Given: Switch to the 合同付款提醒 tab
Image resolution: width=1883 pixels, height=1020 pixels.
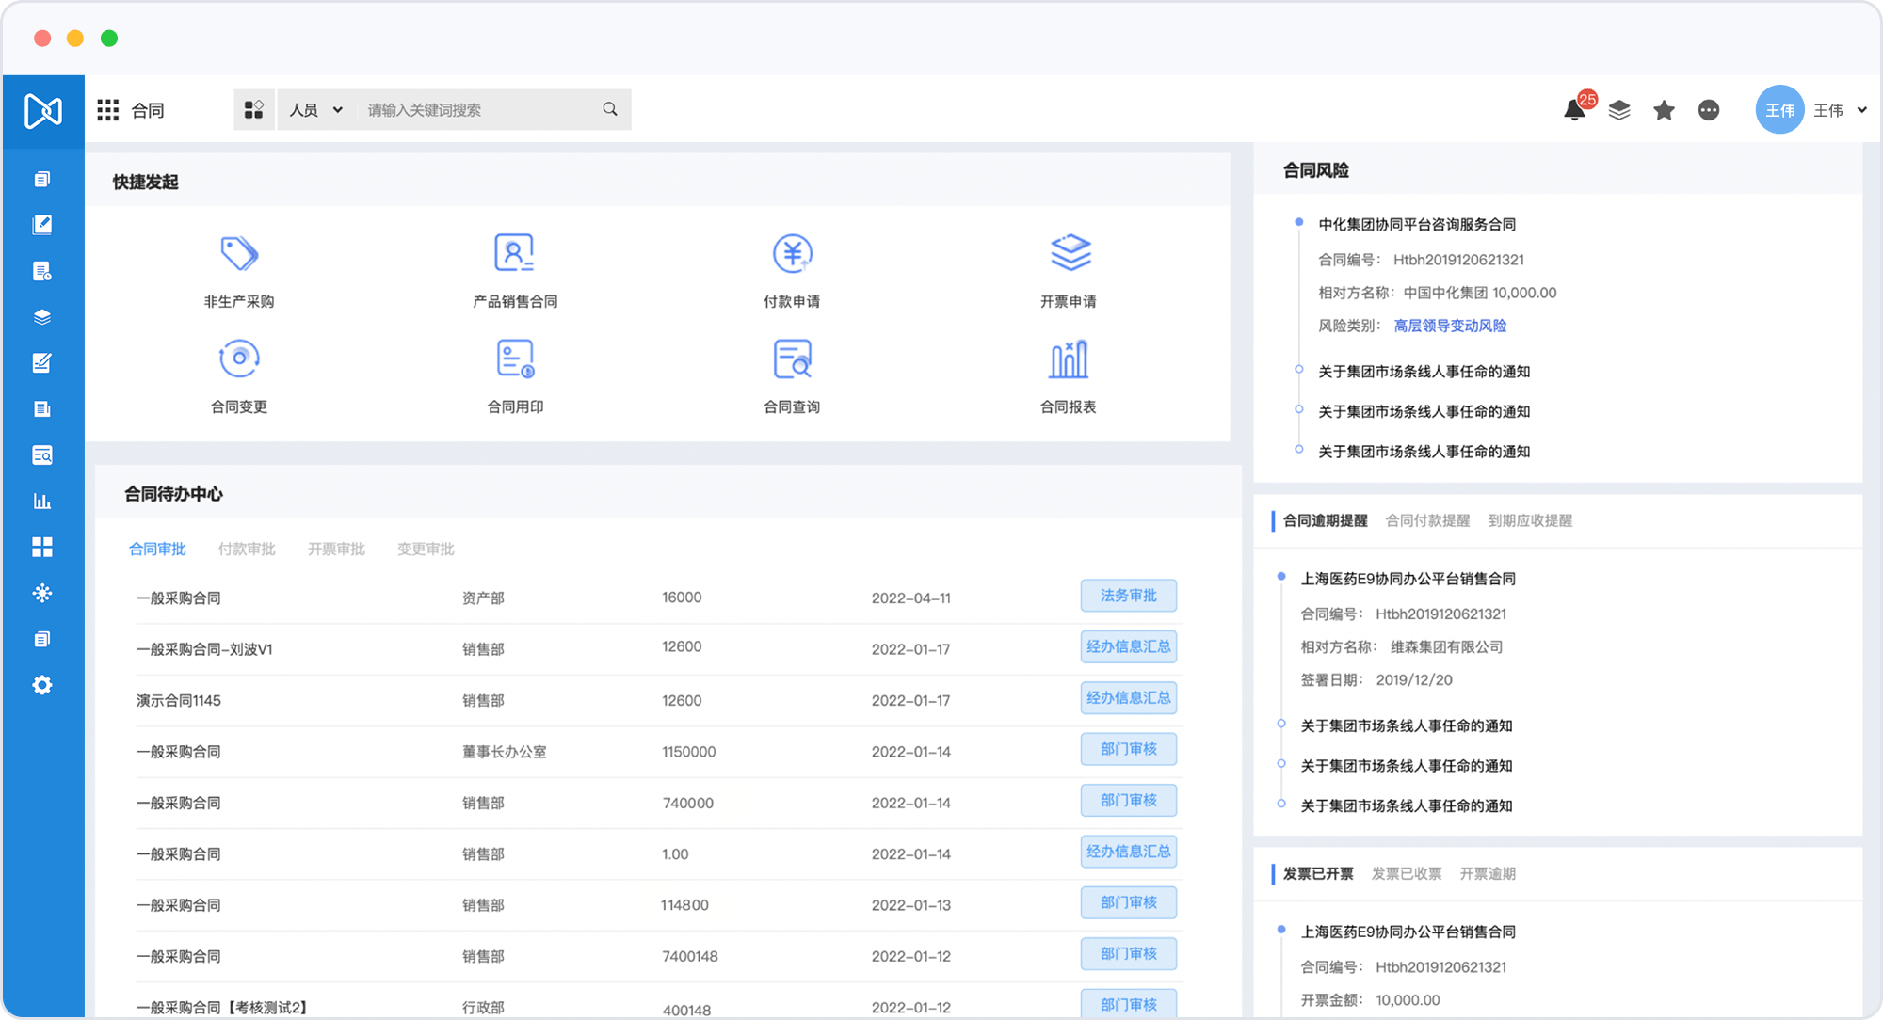Looking at the screenshot, I should [x=1427, y=520].
